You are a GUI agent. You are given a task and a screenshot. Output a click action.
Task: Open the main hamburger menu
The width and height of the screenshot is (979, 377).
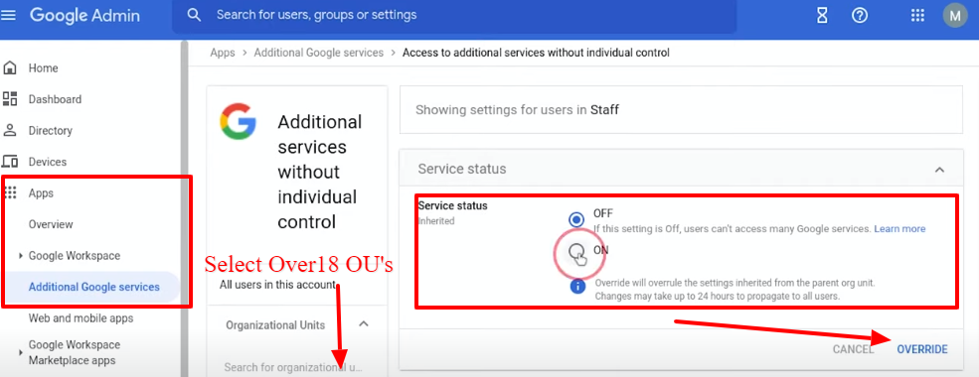coord(8,15)
